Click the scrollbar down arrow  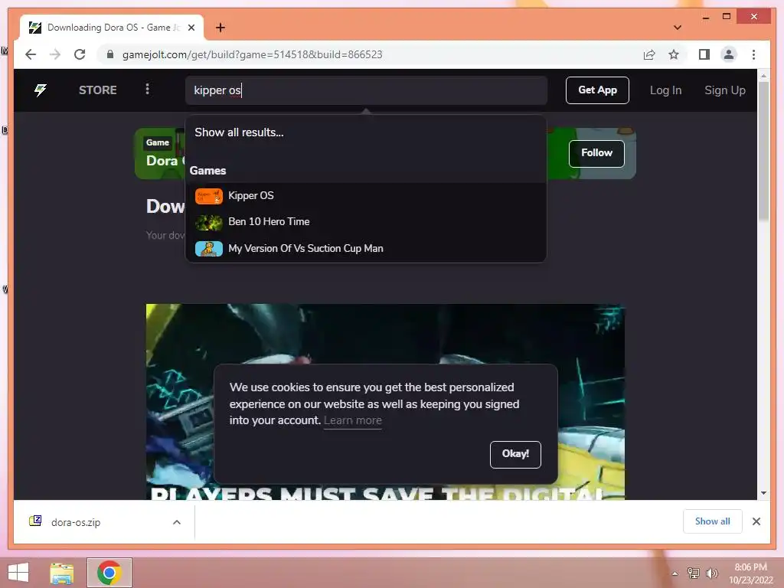[763, 493]
